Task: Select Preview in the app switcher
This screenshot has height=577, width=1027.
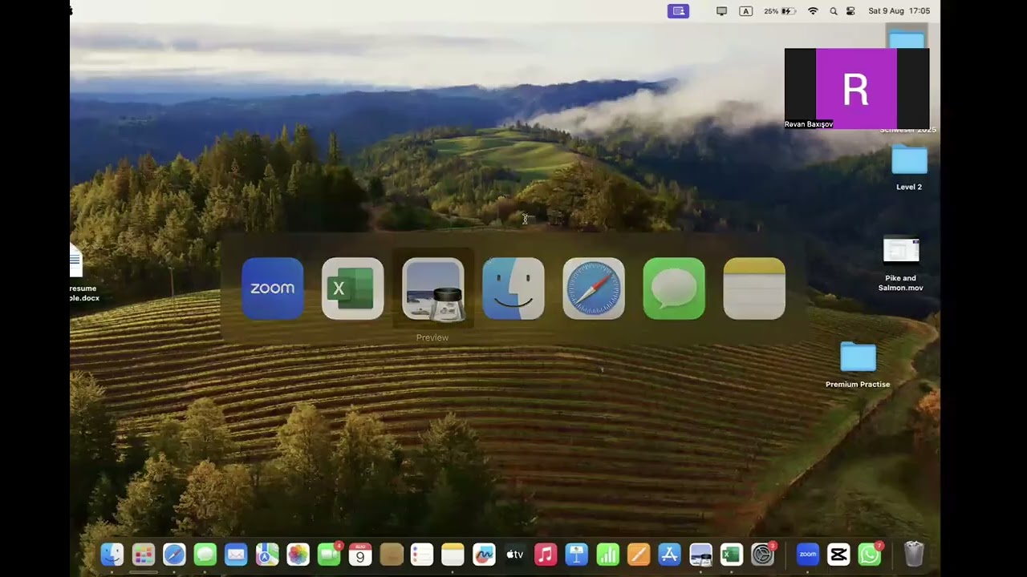Action: [433, 288]
